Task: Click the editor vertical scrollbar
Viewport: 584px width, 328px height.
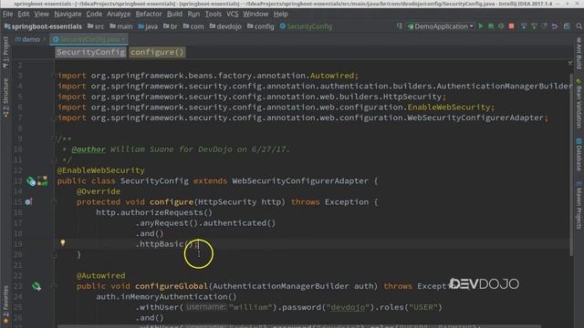Action: pyautogui.click(x=571, y=165)
